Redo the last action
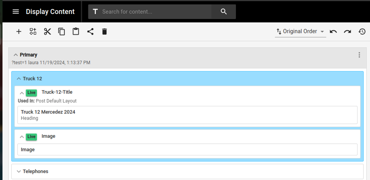Screen dimensions: 370x180 [x=347, y=32]
